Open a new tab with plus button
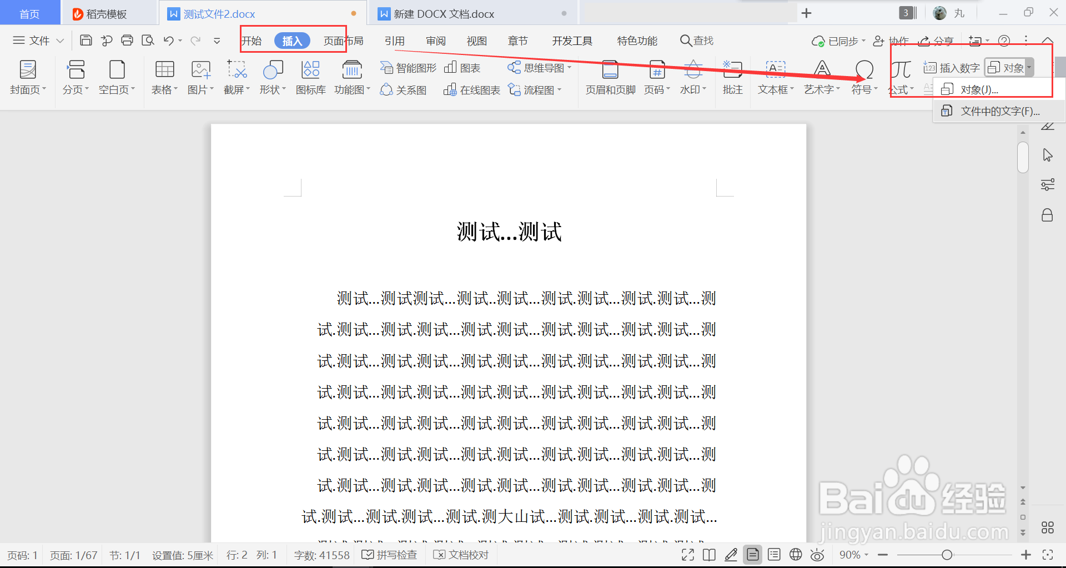The height and width of the screenshot is (568, 1066). [807, 13]
